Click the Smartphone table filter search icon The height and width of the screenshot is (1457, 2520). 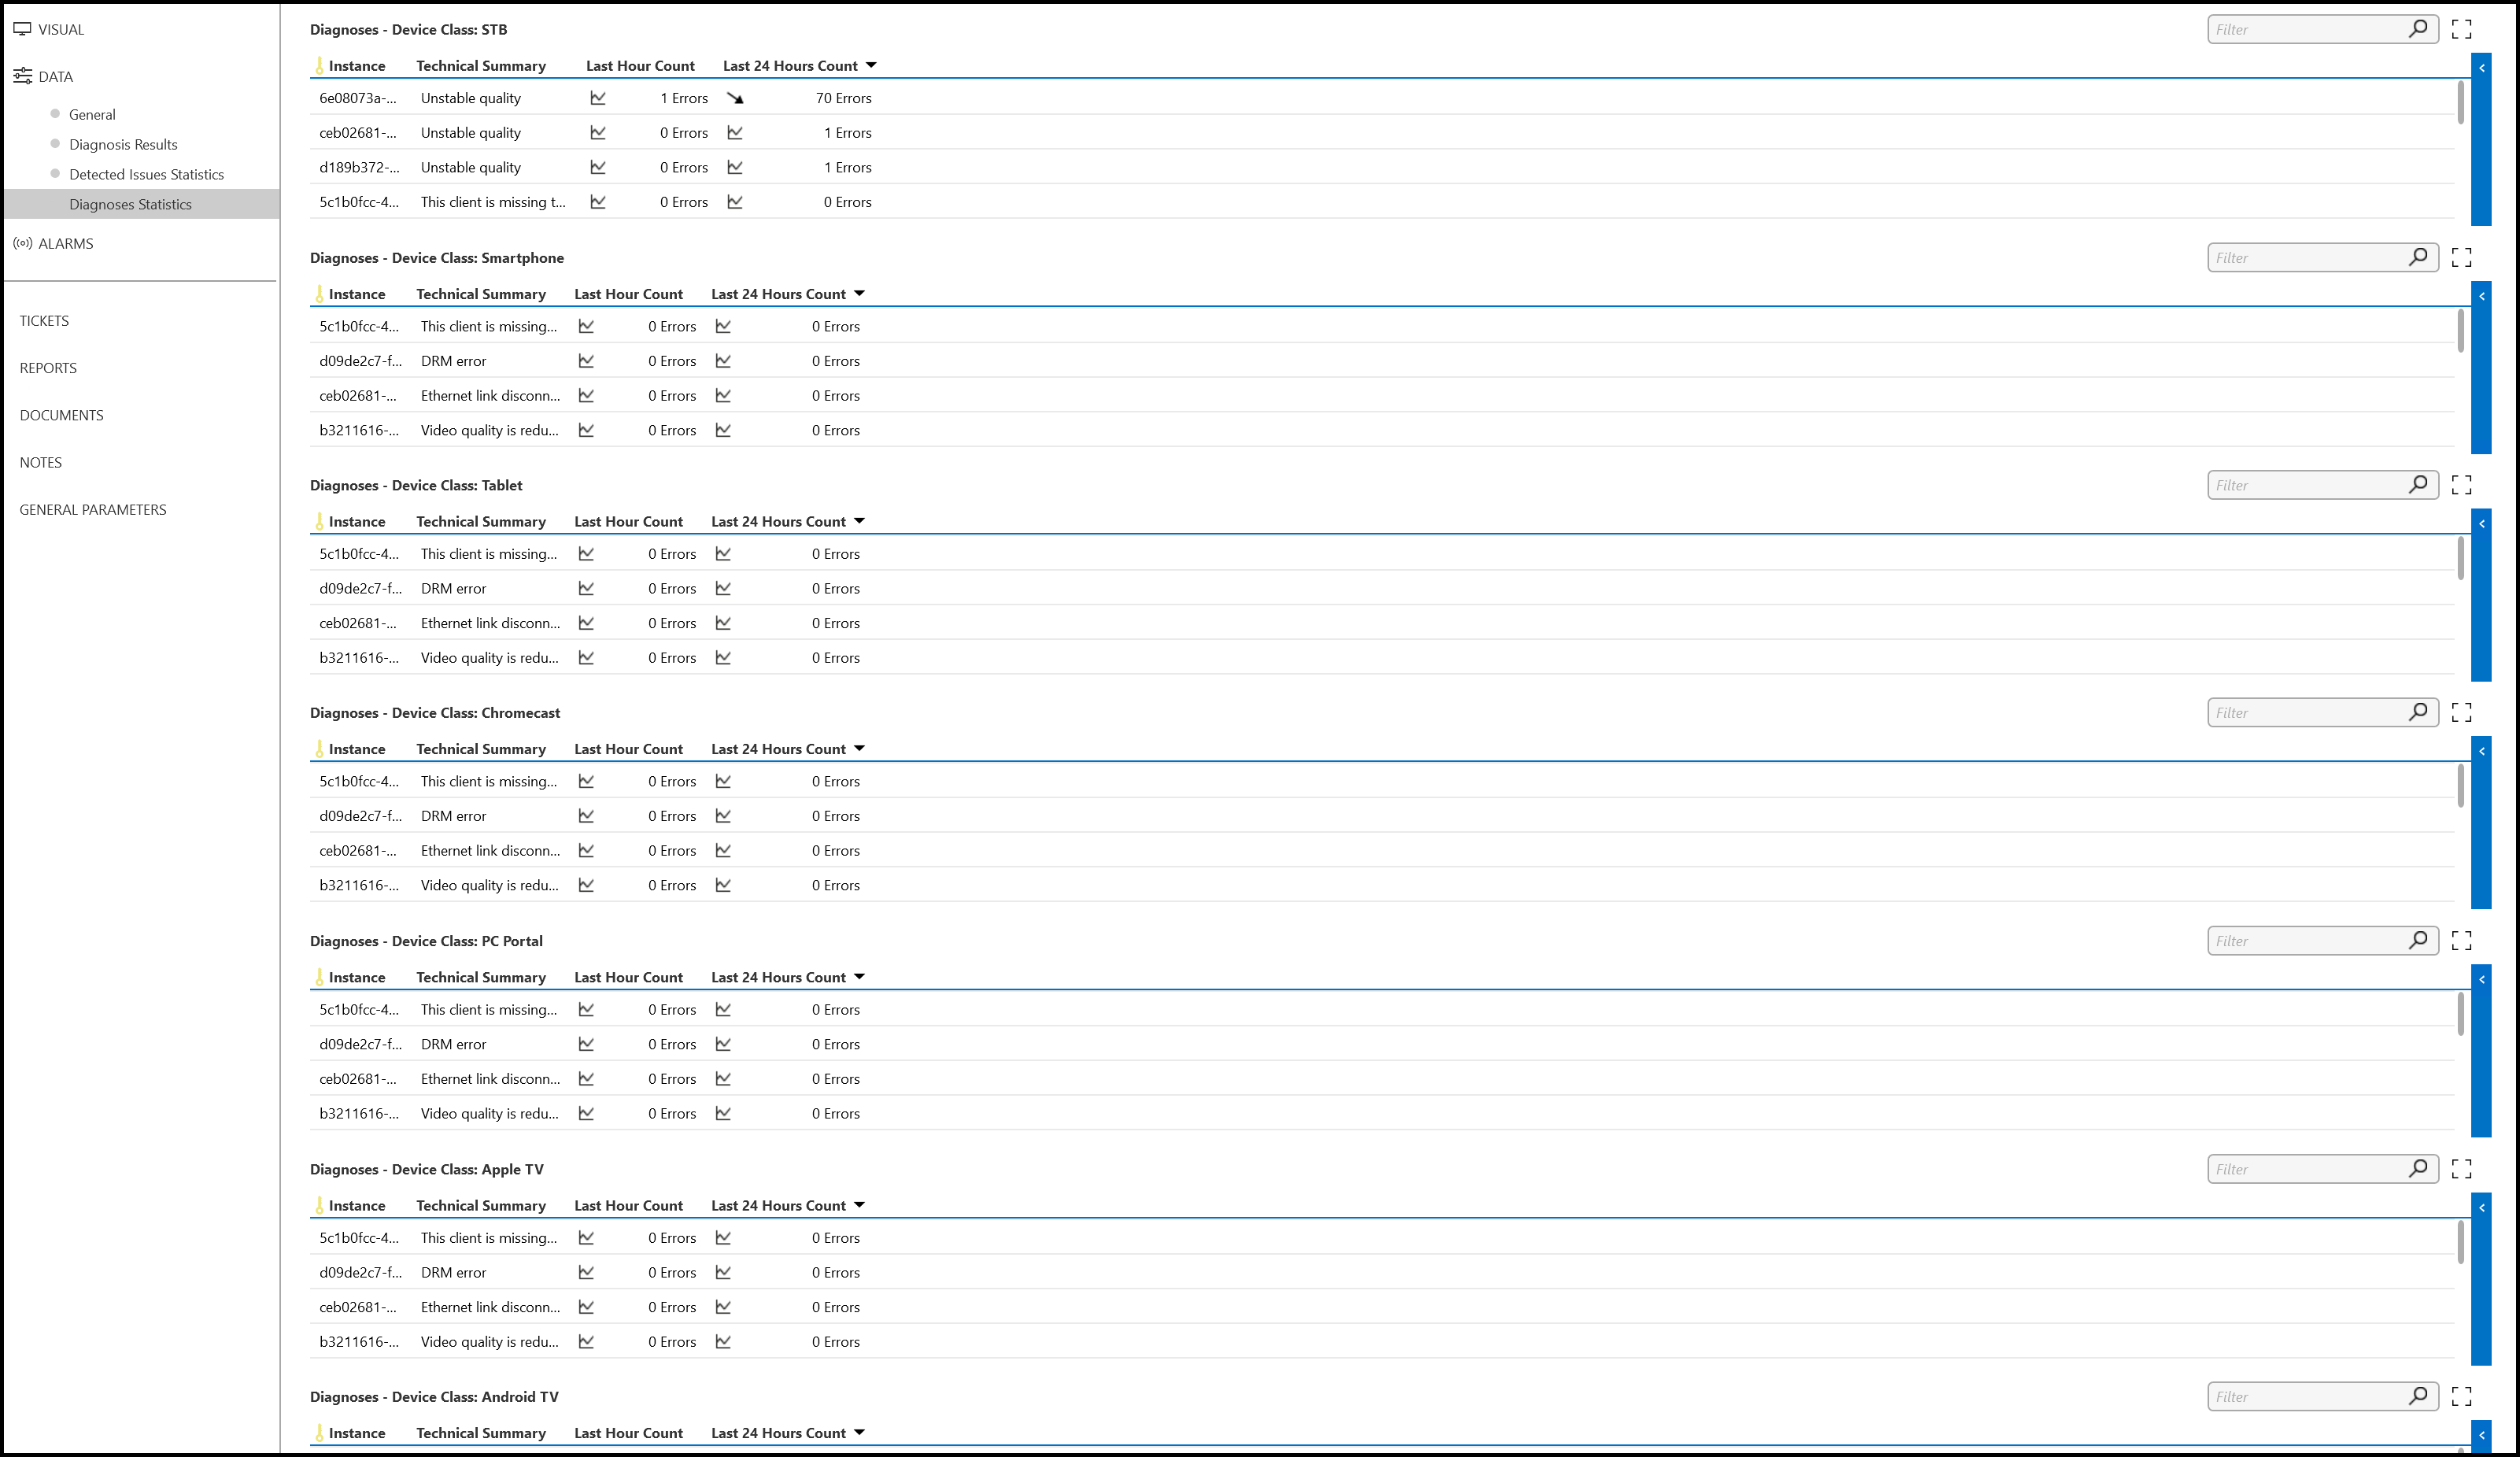click(2418, 257)
